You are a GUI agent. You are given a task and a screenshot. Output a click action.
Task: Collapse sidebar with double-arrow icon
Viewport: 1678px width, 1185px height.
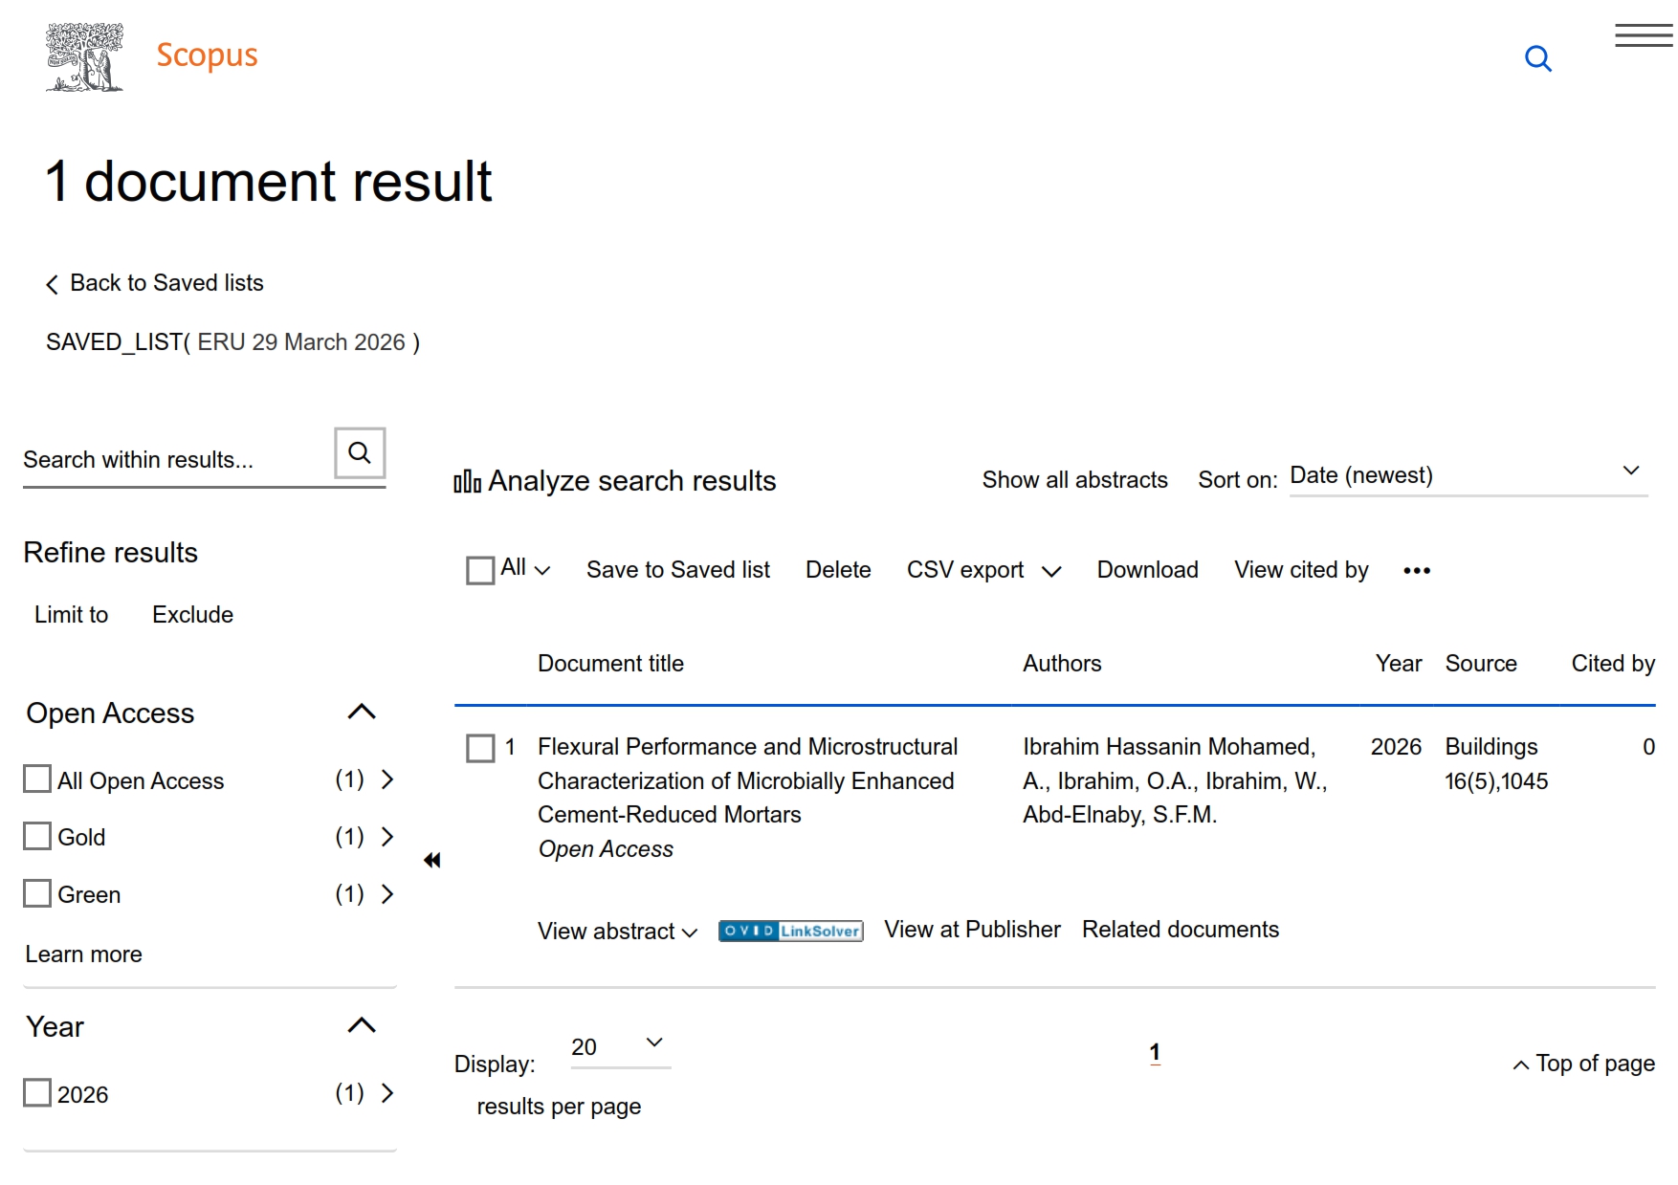coord(432,861)
